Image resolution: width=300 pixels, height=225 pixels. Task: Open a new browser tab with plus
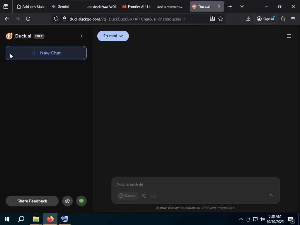pyautogui.click(x=230, y=7)
